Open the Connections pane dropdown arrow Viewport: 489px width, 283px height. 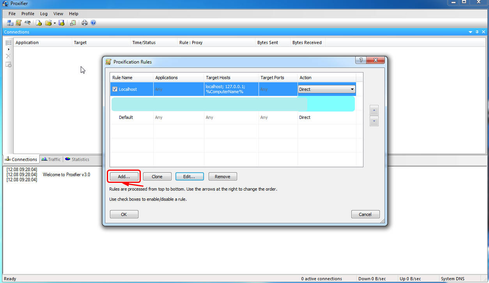pos(471,32)
